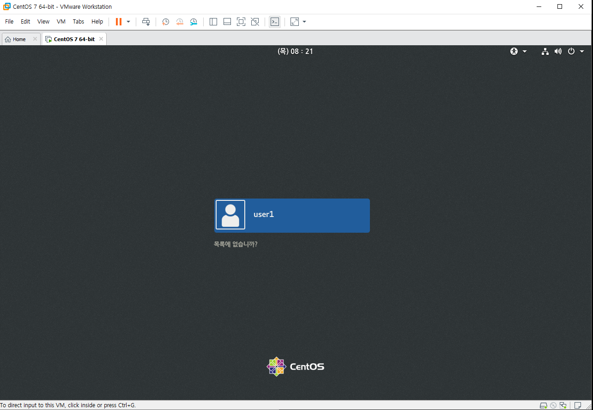Open the View menu
The height and width of the screenshot is (410, 593).
(43, 22)
